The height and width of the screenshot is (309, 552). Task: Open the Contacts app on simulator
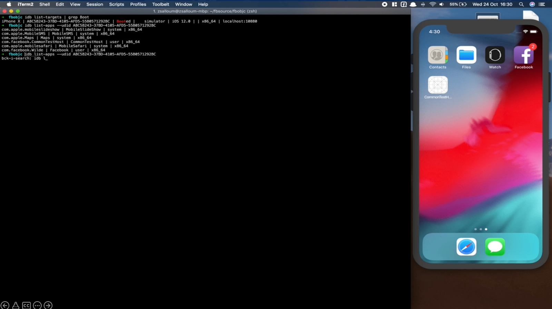(x=437, y=55)
